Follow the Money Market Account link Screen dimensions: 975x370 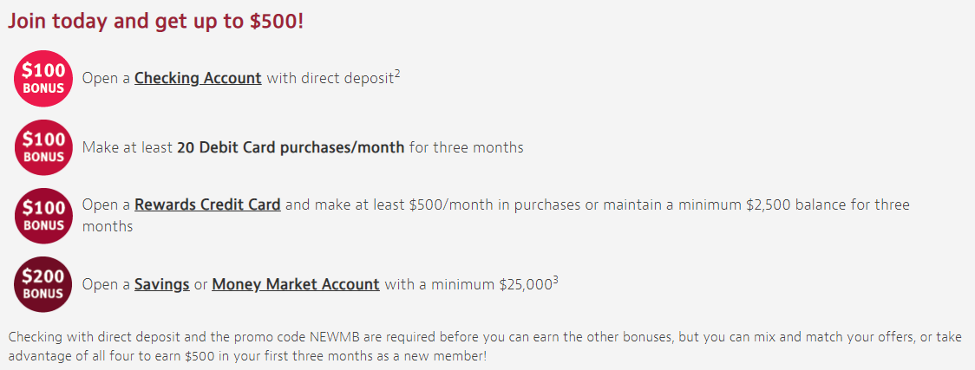coord(295,284)
